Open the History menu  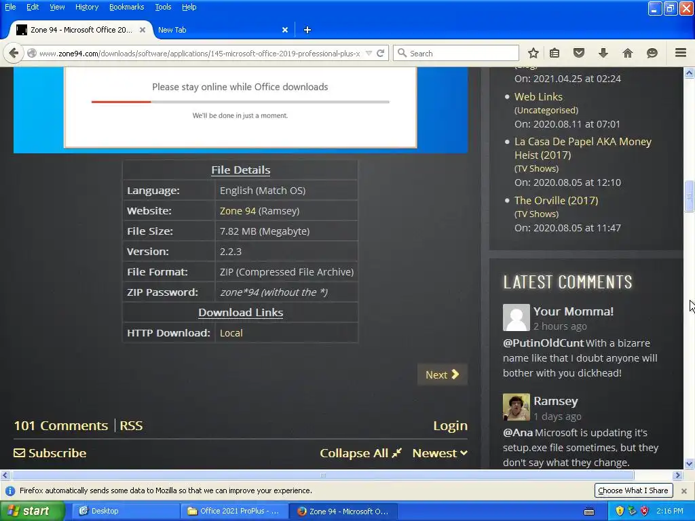pyautogui.click(x=87, y=7)
